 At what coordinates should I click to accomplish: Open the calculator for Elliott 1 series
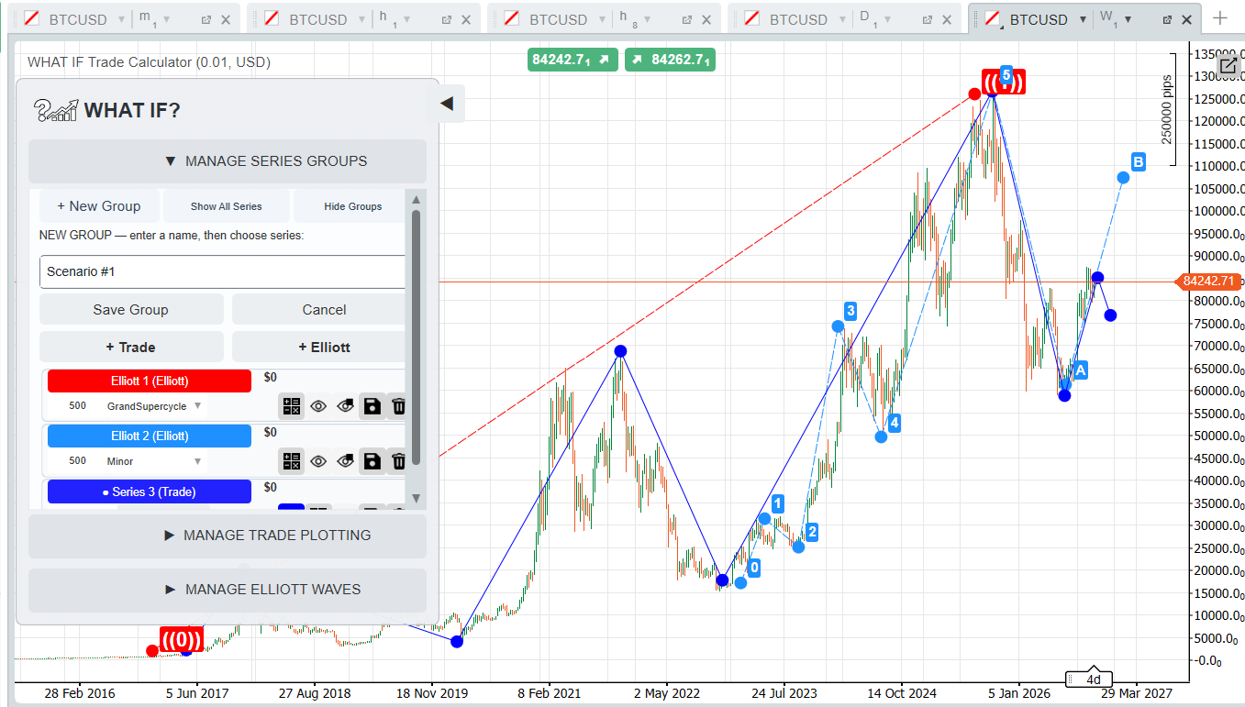point(292,406)
